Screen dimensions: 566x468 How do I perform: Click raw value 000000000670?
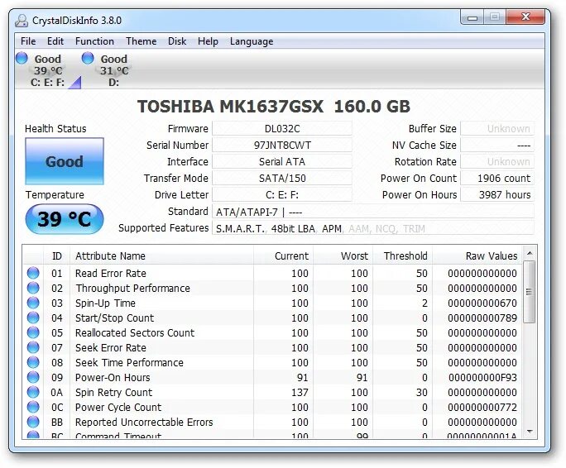(482, 303)
